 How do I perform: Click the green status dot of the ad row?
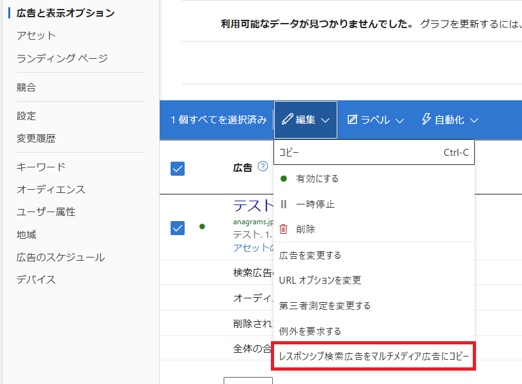coord(202,226)
